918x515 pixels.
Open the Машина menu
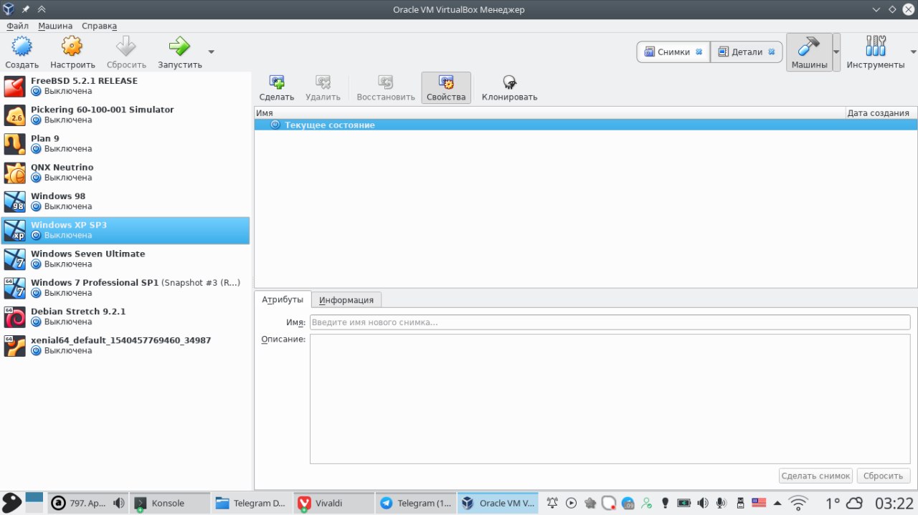click(55, 25)
